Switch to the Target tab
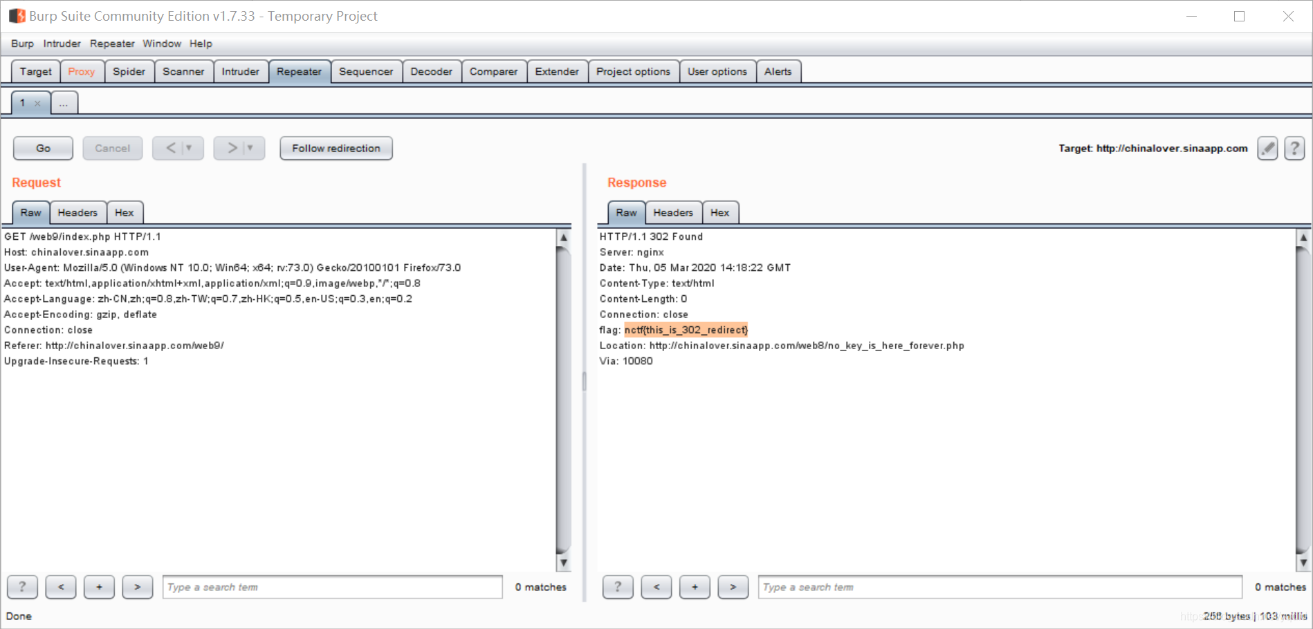1313x629 pixels. [x=36, y=71]
